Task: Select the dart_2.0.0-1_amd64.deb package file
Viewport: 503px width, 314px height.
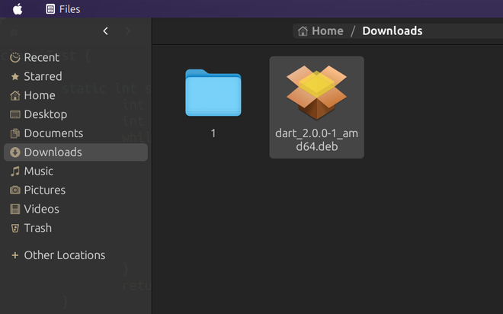Action: coord(316,107)
